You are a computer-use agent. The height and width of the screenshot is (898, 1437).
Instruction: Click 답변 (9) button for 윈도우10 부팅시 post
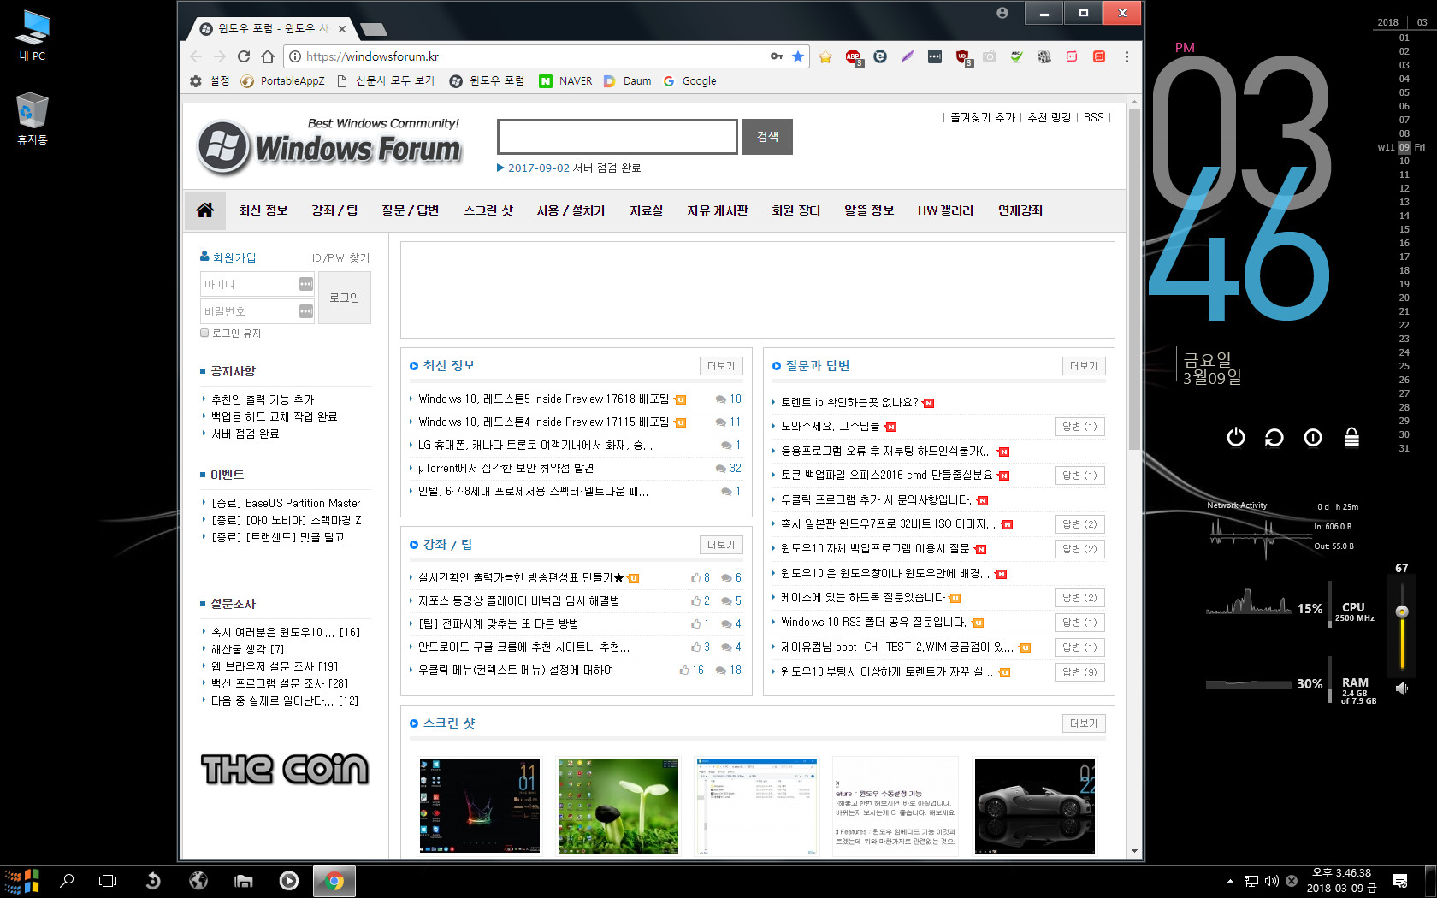pyautogui.click(x=1079, y=672)
